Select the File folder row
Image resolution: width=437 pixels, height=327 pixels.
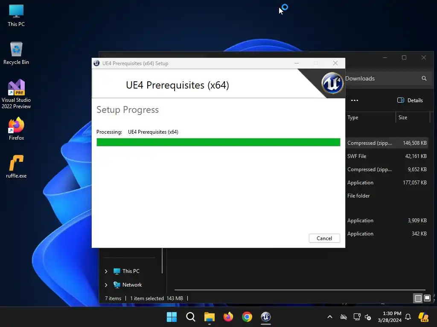tap(387, 196)
